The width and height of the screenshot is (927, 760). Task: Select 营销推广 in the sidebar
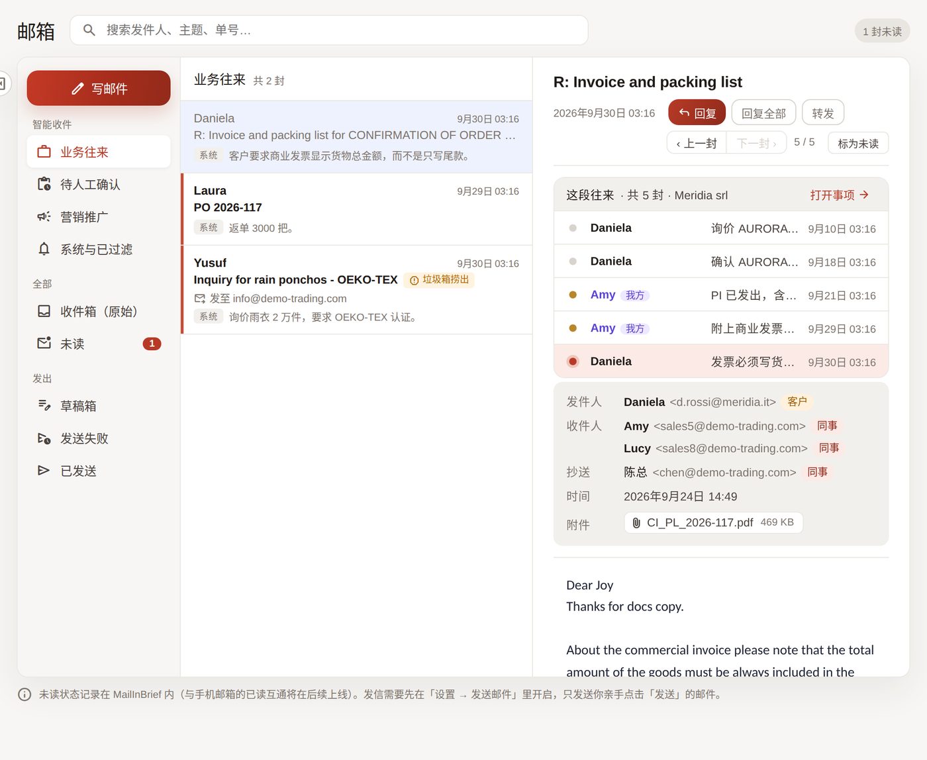[x=99, y=216]
